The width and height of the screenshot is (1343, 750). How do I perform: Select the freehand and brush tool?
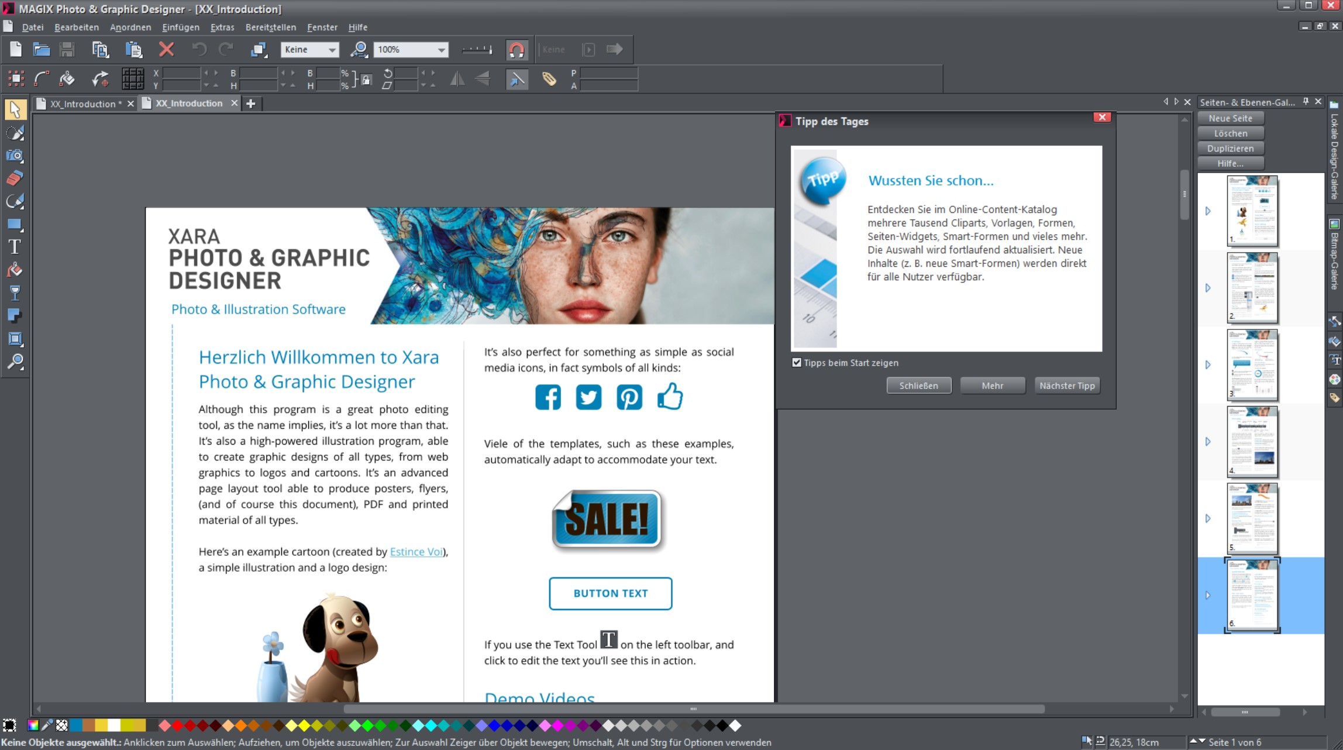(15, 133)
